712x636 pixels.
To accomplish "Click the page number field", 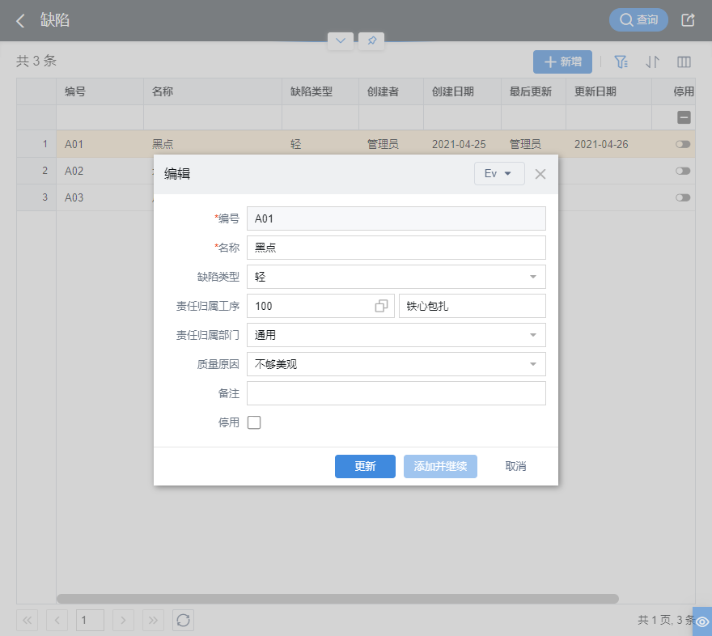I will coord(90,620).
